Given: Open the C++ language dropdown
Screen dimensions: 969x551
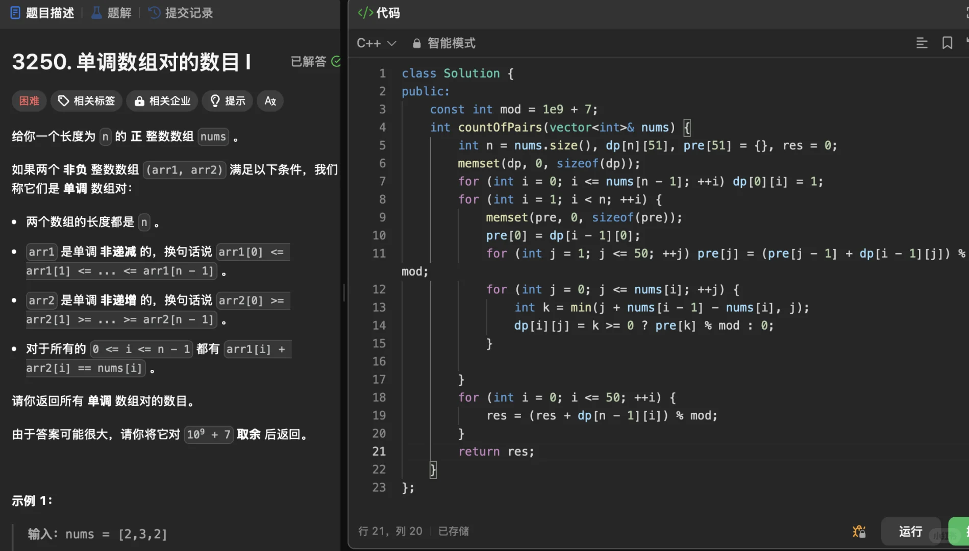Looking at the screenshot, I should click(376, 43).
